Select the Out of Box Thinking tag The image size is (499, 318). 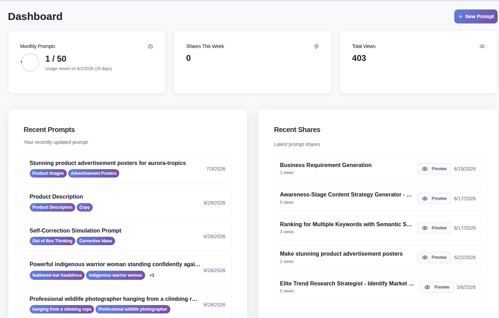[52, 241]
